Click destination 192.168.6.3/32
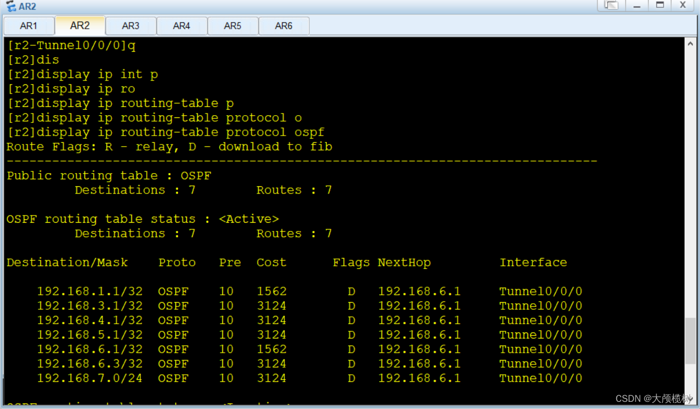This screenshot has width=700, height=409. pyautogui.click(x=90, y=364)
